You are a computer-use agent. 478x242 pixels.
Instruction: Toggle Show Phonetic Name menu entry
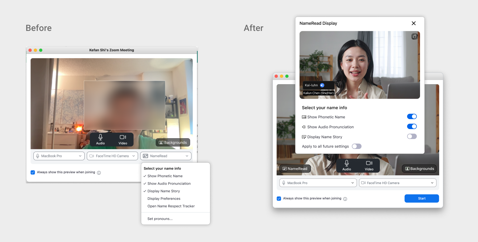(x=176, y=176)
